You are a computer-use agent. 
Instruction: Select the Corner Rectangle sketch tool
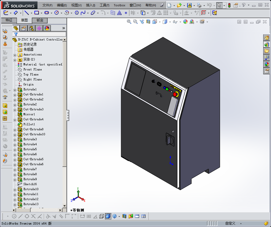tap(36, 13)
